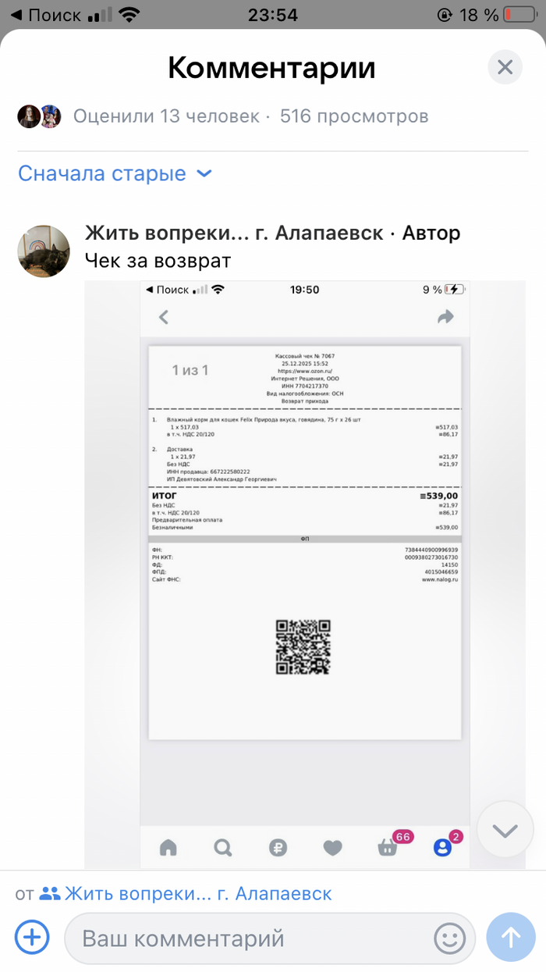Open the receipt image attachment
This screenshot has height=972, width=546.
coord(305,574)
